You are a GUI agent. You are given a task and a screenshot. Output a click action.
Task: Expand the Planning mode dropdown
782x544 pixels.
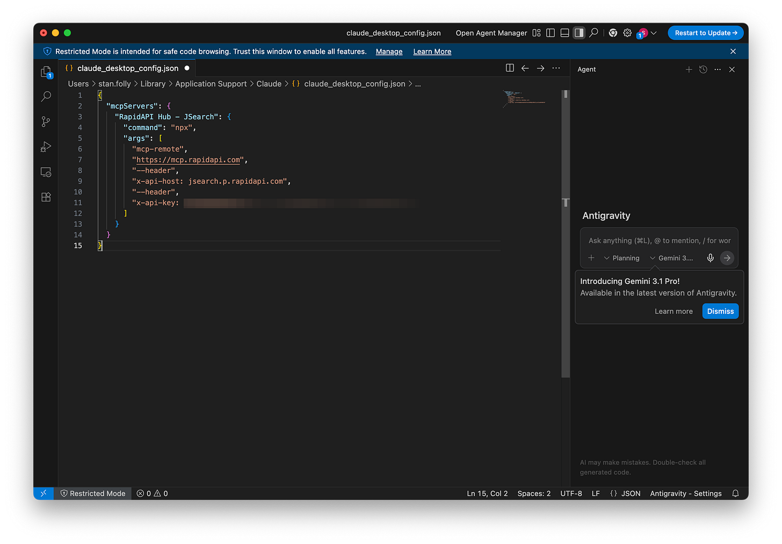[x=621, y=258]
